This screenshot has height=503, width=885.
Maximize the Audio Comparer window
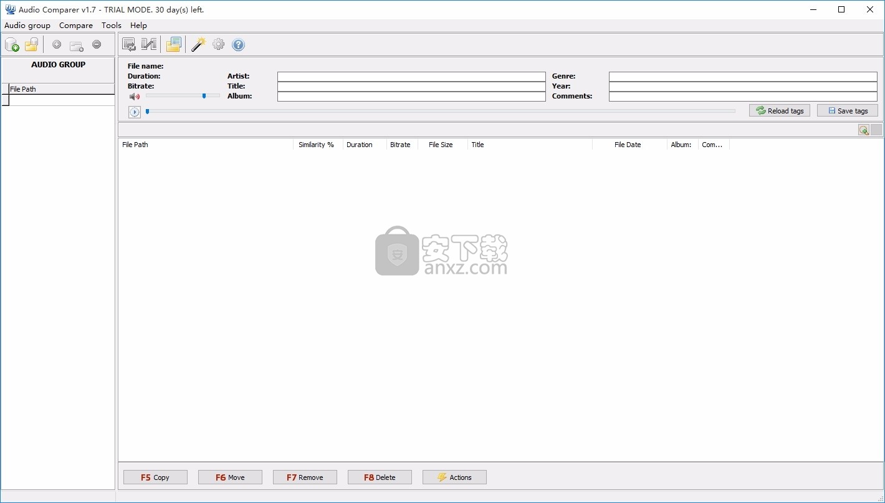coord(841,9)
